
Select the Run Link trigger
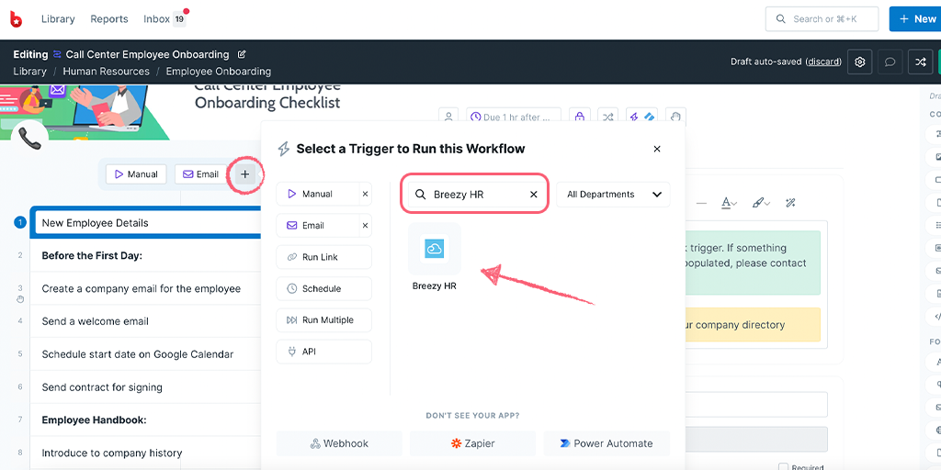point(324,257)
